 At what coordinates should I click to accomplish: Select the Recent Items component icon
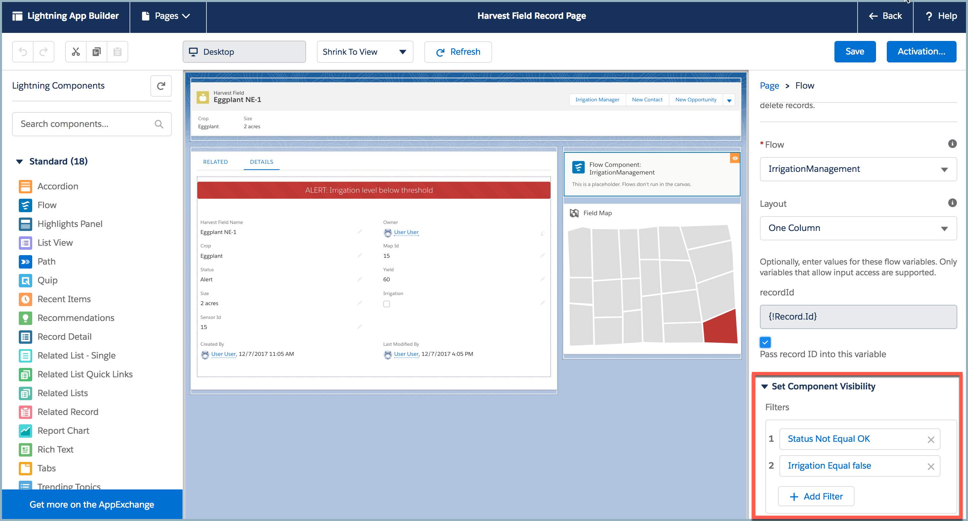point(25,299)
